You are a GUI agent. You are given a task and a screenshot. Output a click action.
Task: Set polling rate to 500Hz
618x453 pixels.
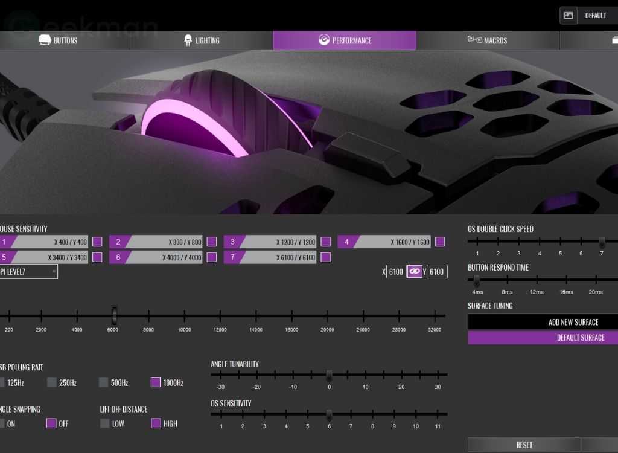[x=104, y=382]
